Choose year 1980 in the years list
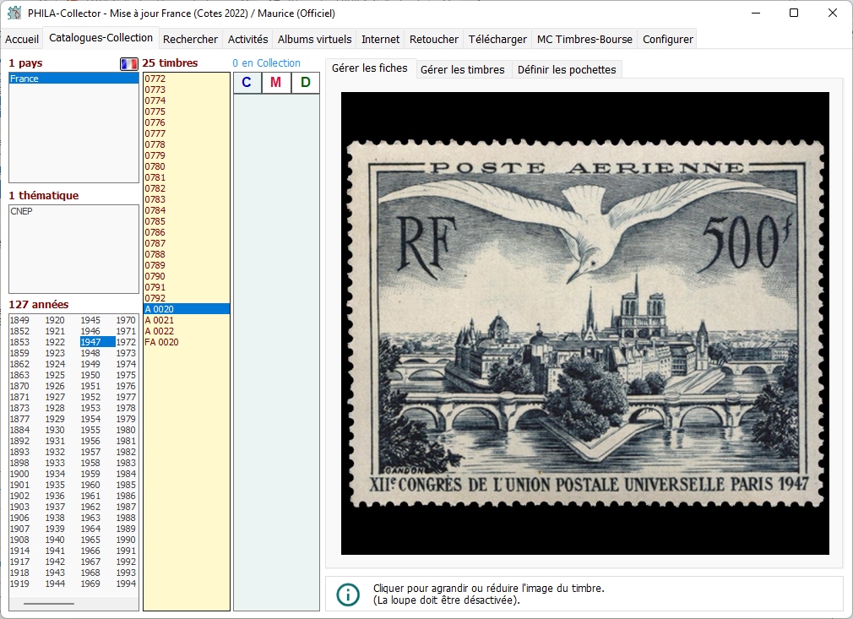 [x=126, y=430]
